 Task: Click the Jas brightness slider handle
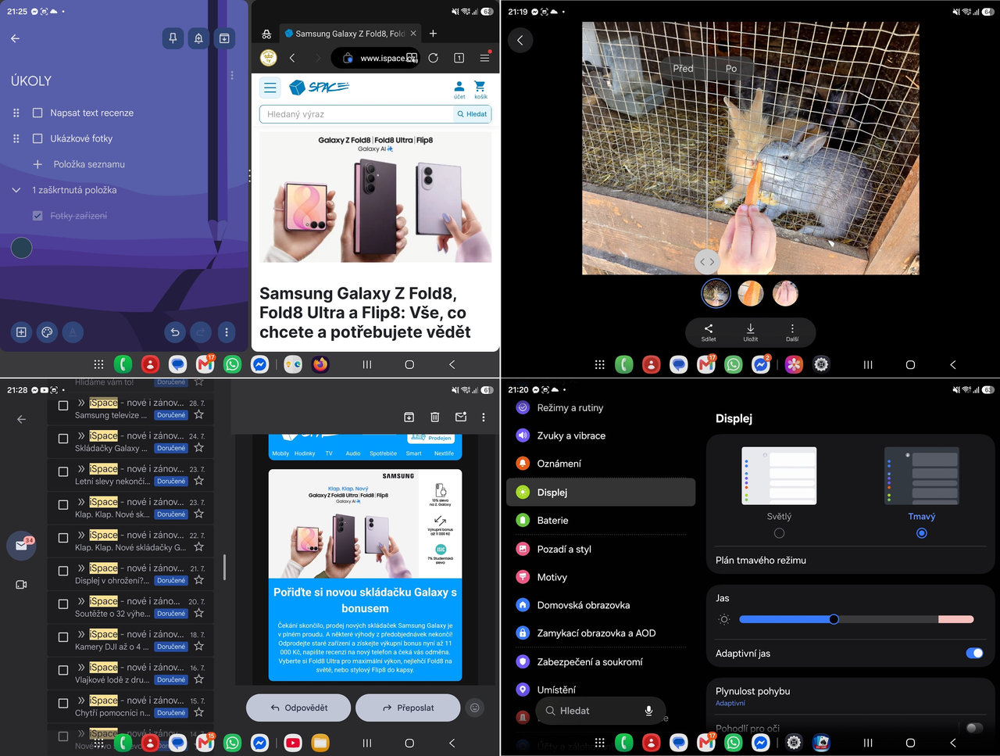[x=834, y=619]
